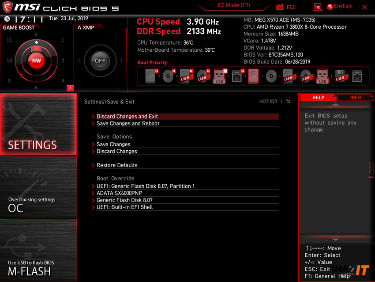Click the date Tue 23 Jul, 2019
Viewport: 375px width, 282px height.
click(x=68, y=19)
